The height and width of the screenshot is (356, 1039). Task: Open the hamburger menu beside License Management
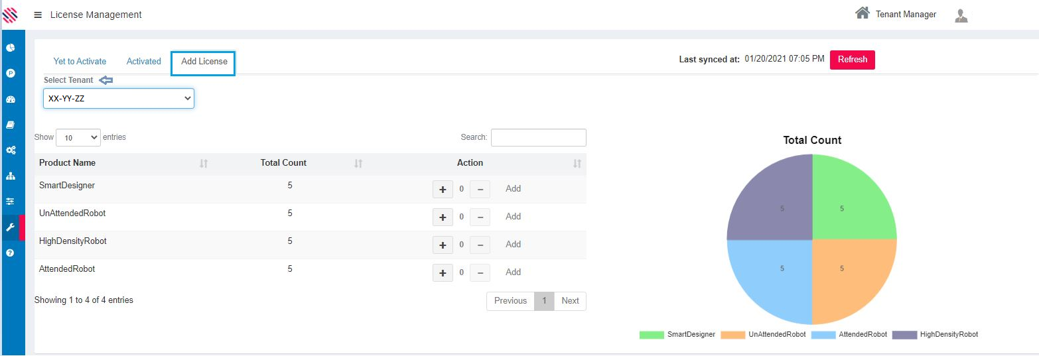[38, 15]
